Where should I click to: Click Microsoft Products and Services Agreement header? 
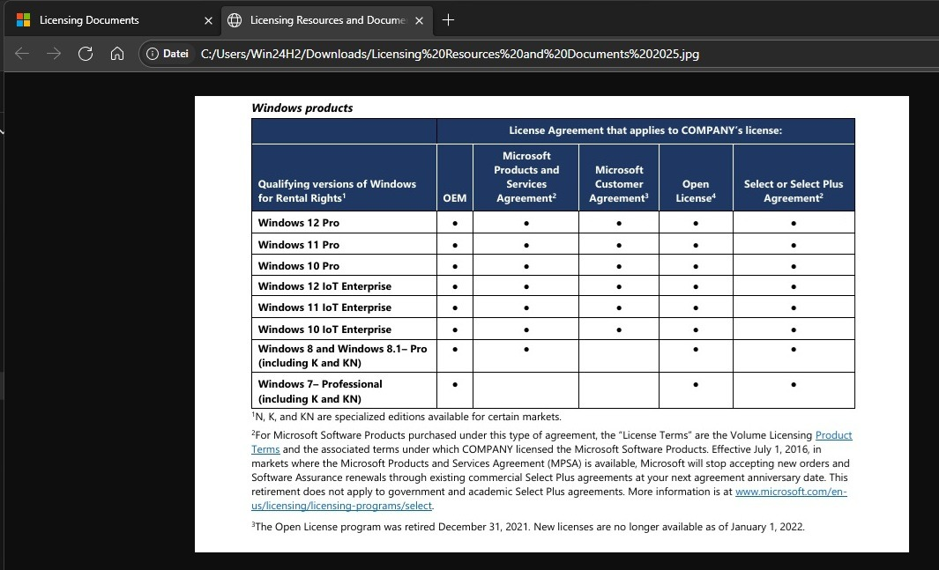click(526, 176)
